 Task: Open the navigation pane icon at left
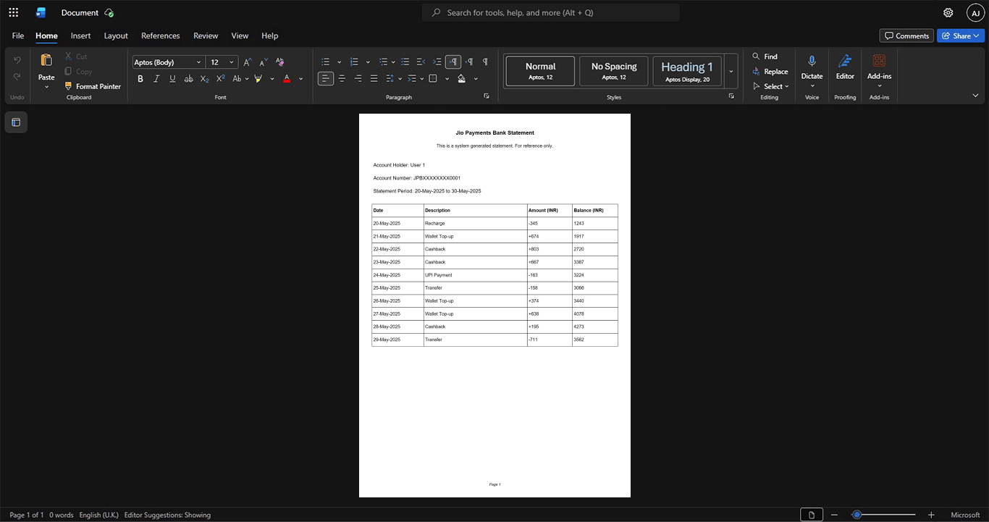(16, 122)
